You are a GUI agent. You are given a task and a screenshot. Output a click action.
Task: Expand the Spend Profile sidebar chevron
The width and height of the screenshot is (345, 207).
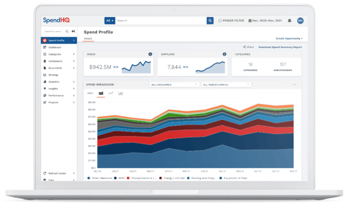(x=74, y=40)
